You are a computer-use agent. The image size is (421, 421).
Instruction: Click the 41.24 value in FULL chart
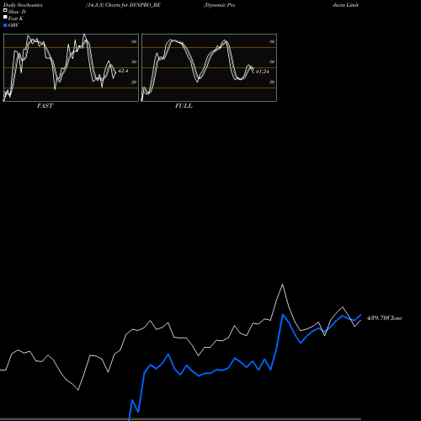tap(262, 72)
